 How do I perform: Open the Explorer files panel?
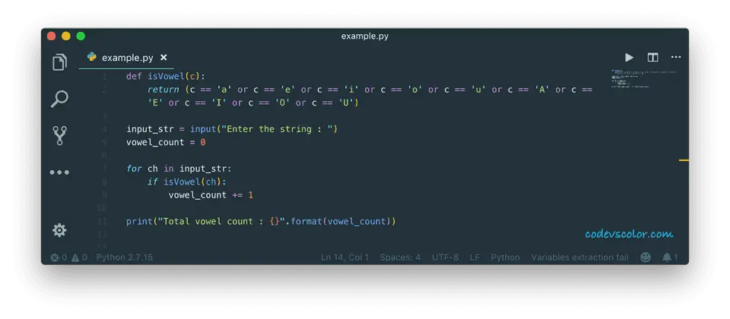tap(59, 62)
